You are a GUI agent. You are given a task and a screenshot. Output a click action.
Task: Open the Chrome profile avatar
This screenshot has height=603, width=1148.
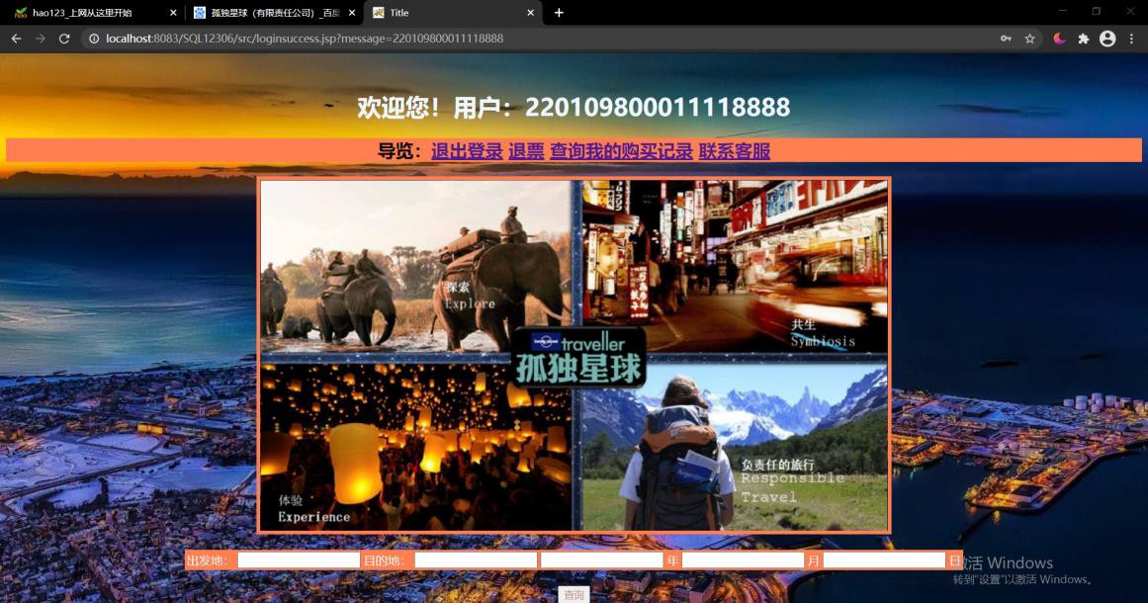(x=1107, y=39)
